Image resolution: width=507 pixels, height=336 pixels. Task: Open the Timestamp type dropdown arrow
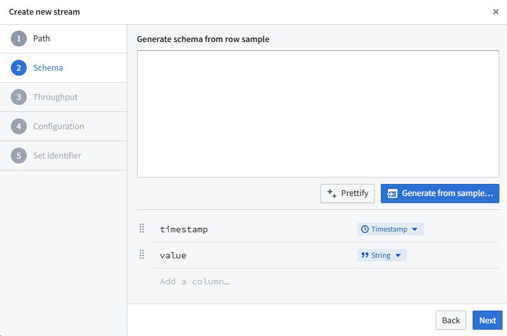click(415, 229)
